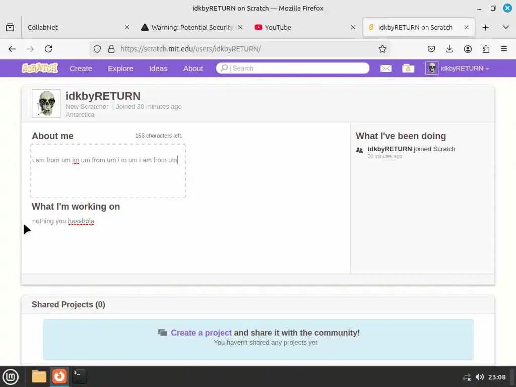Open the Save to Pocket icon
Screen dimensions: 516x387
[431, 49]
